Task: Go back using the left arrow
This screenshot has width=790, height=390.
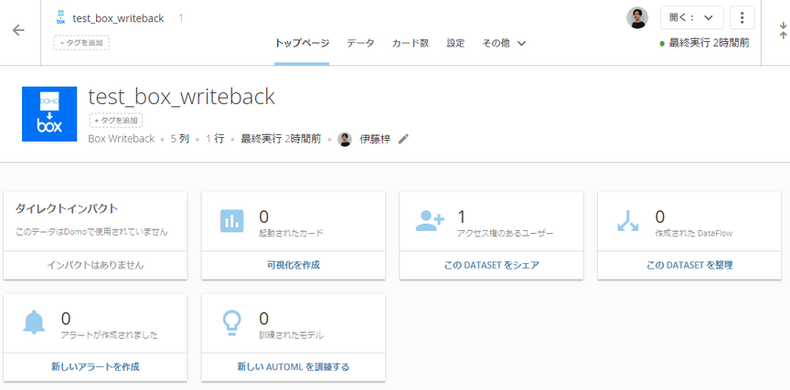Action: 18,30
